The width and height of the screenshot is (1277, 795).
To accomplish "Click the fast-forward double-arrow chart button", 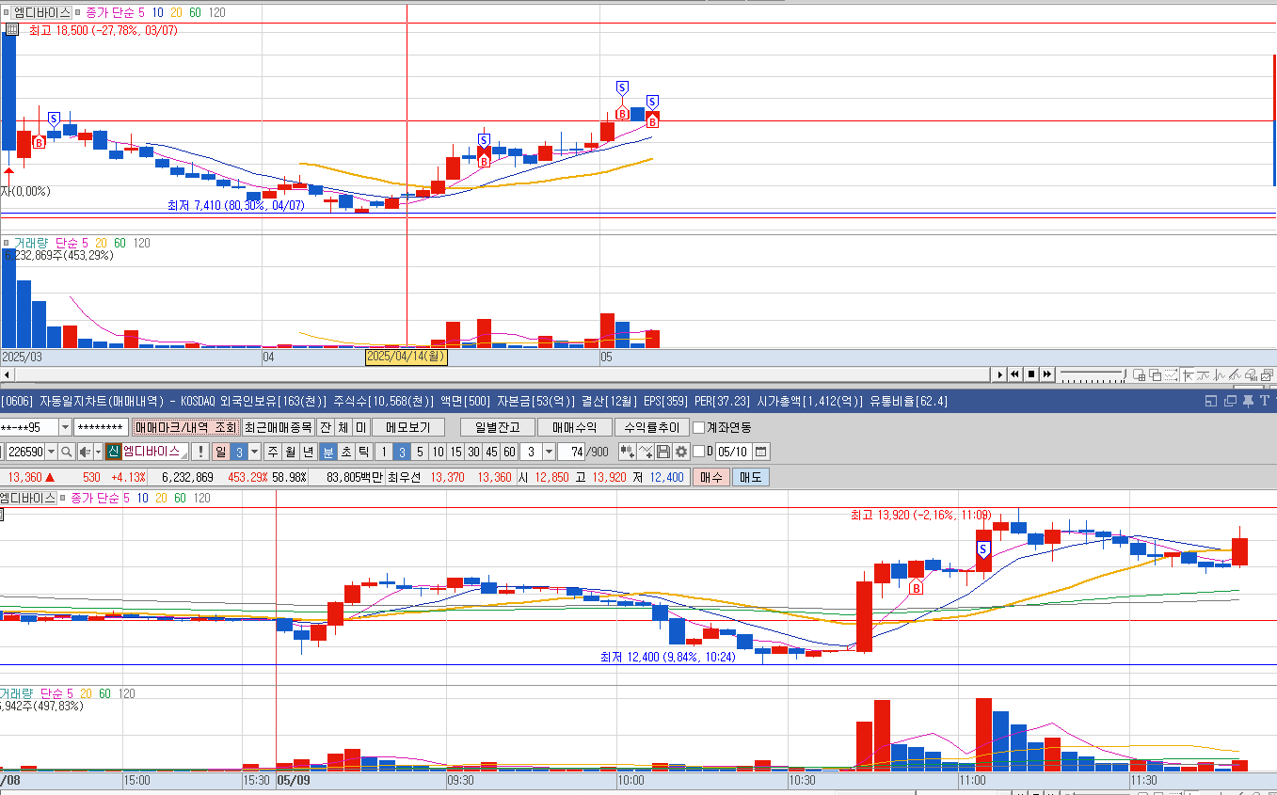I will click(1047, 374).
